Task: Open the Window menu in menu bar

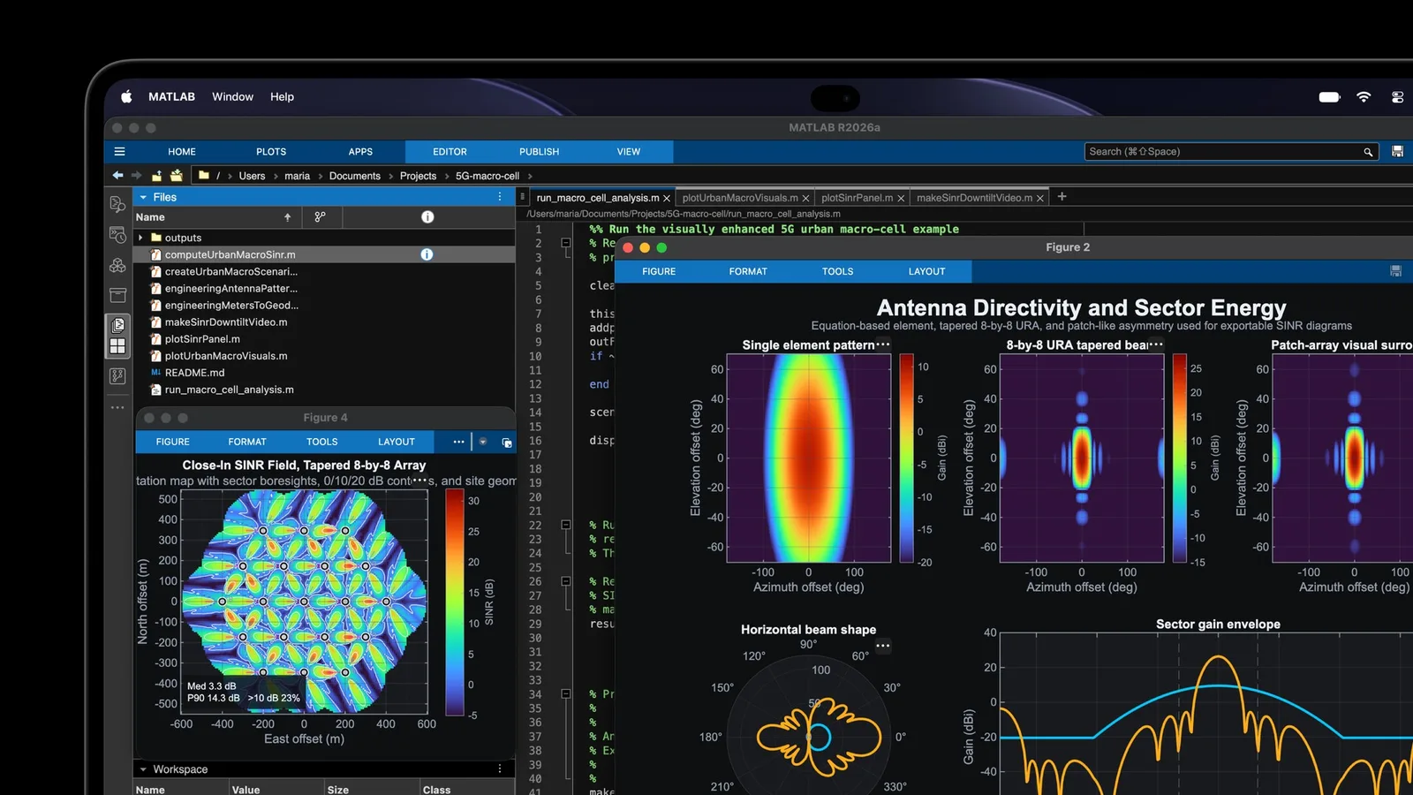Action: pyautogui.click(x=232, y=97)
